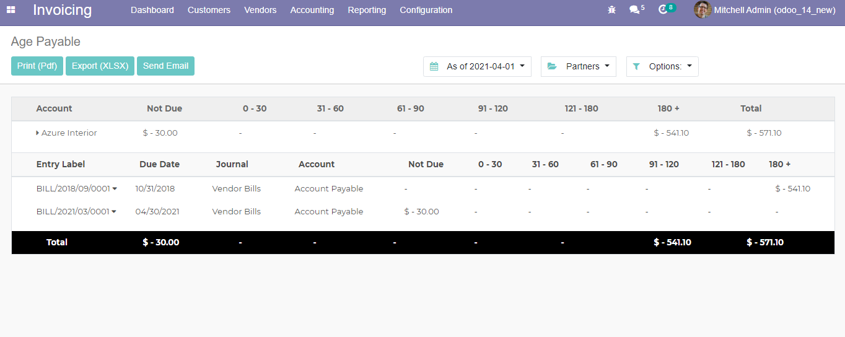Viewport: 845px width, 337px height.
Task: Open the Reporting menu
Action: 367,10
